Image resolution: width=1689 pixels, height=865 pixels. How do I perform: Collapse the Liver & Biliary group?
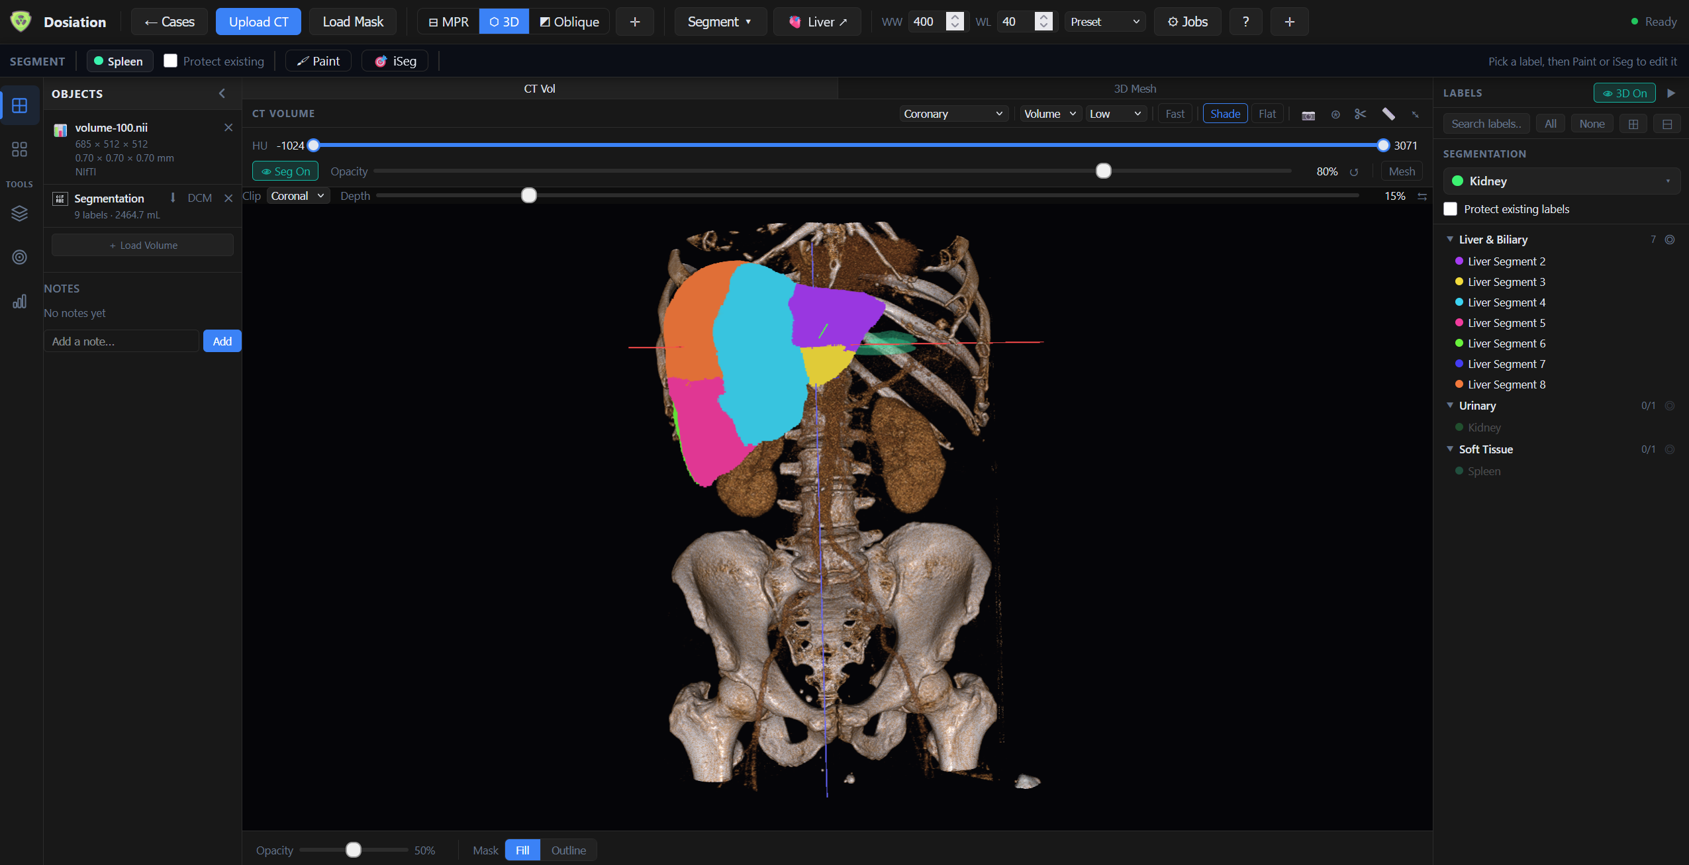coord(1450,240)
